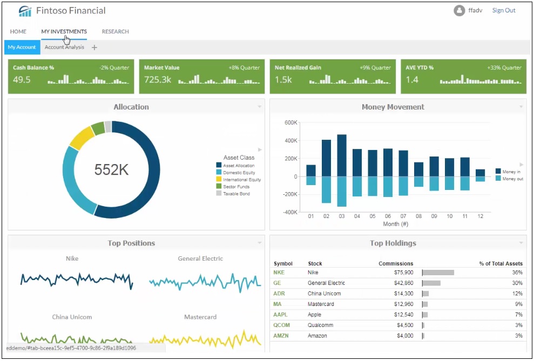Viewport: 534px width, 361px height.
Task: Open the ADR symbol link
Action: [x=279, y=294]
